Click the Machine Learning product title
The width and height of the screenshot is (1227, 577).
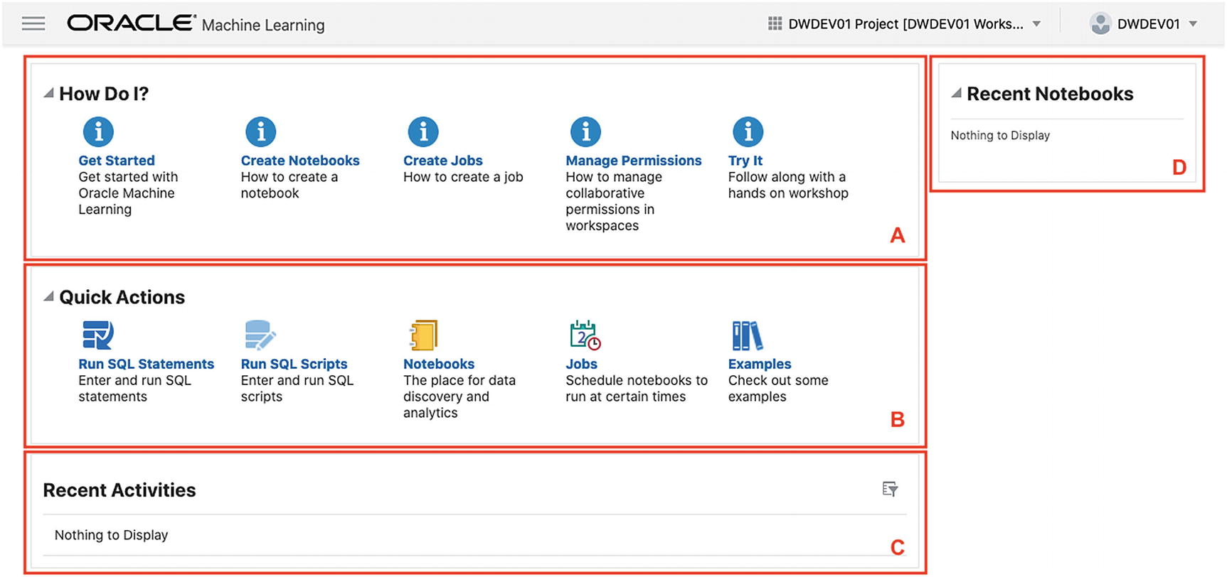263,25
